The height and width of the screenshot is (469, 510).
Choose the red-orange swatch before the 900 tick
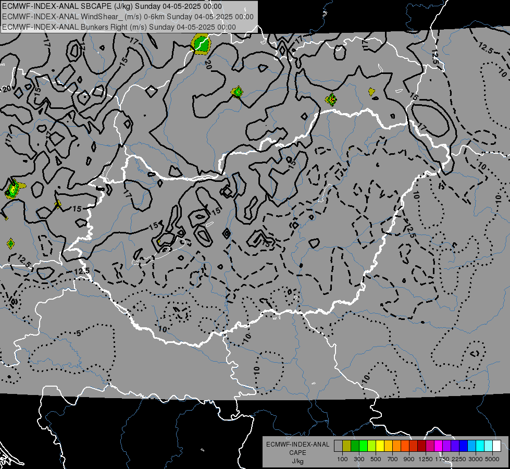coord(405,446)
